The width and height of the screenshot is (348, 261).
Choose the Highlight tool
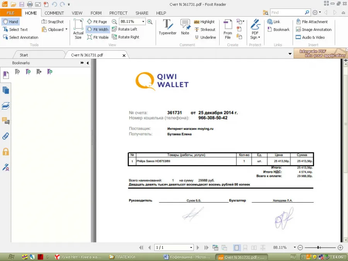point(204,22)
